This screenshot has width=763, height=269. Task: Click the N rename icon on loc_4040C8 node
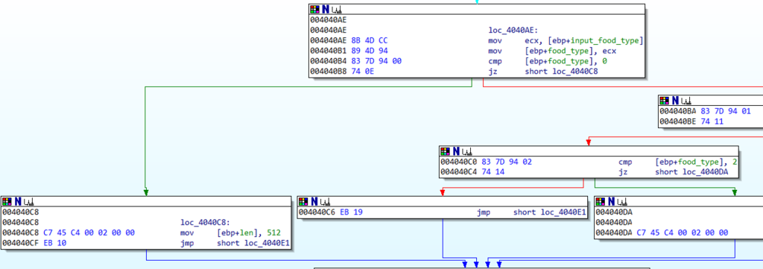click(x=17, y=201)
